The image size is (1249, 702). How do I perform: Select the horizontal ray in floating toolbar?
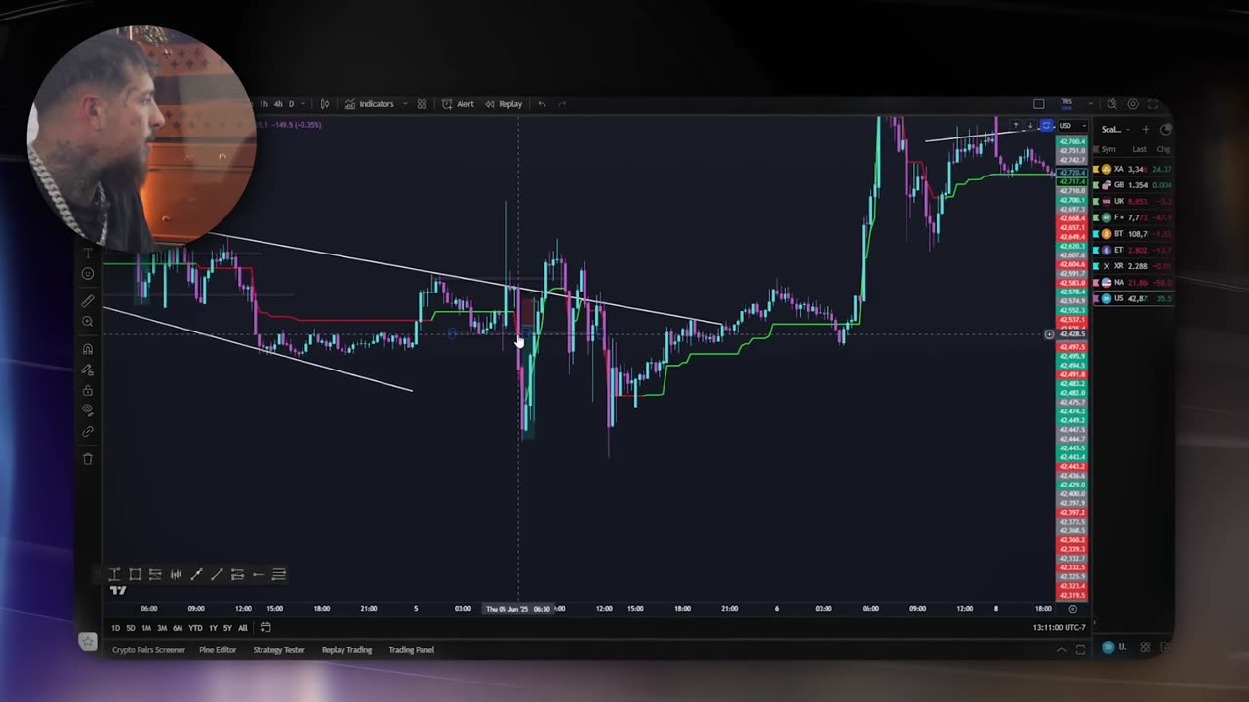[258, 574]
